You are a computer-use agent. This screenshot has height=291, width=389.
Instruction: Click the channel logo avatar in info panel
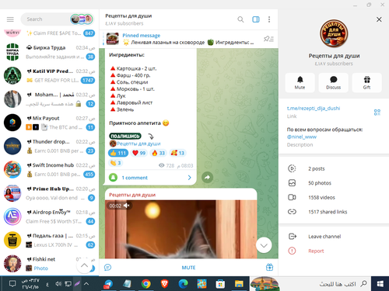(x=334, y=33)
